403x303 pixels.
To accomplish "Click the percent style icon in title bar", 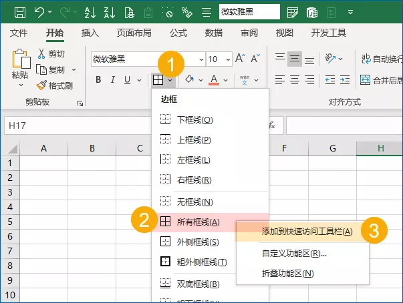I will [186, 12].
